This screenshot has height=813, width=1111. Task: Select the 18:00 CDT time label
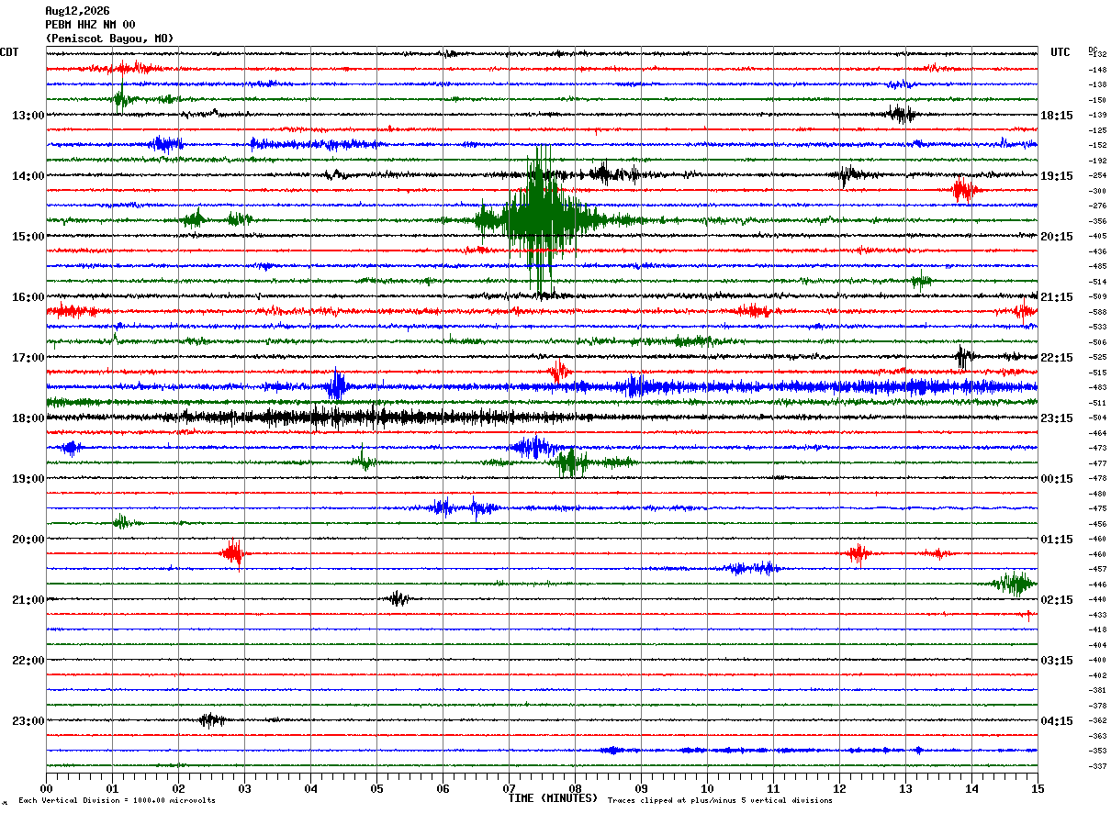28,418
